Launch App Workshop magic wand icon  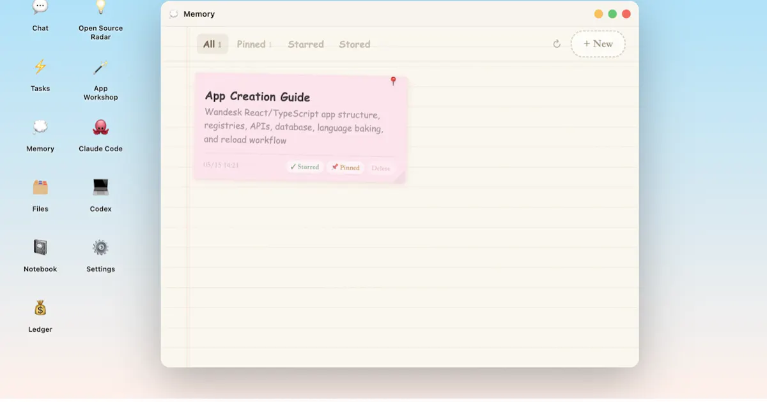tap(100, 67)
